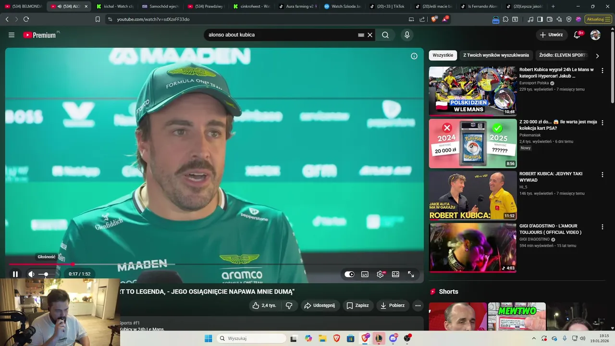Open the Discord taskbar icon
Screen dimensions: 615x346
point(393,338)
